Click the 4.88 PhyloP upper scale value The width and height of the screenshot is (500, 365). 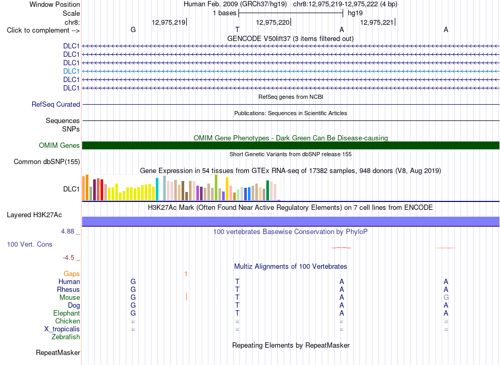click(x=67, y=231)
